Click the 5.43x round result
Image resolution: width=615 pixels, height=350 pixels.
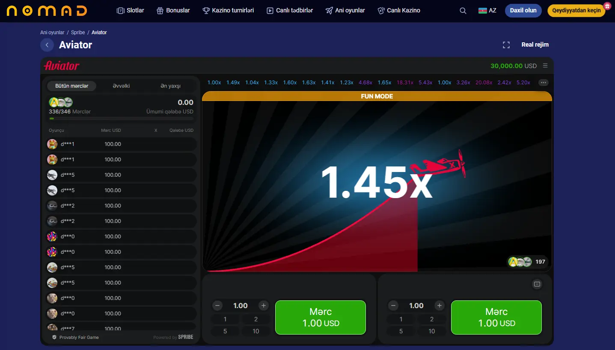coord(425,83)
